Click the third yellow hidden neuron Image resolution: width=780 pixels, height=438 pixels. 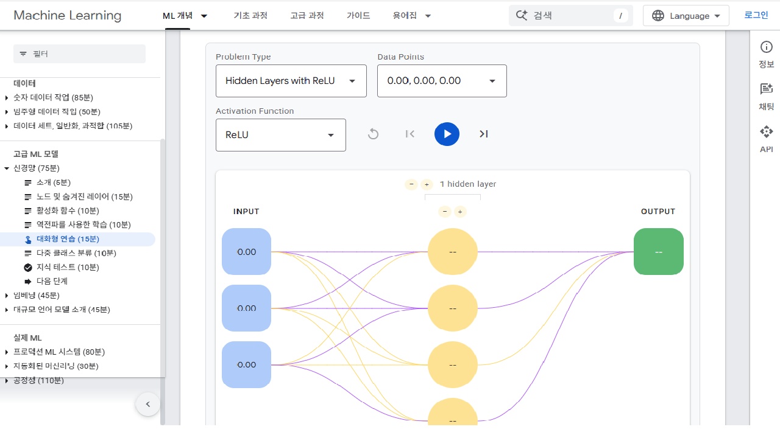452,365
